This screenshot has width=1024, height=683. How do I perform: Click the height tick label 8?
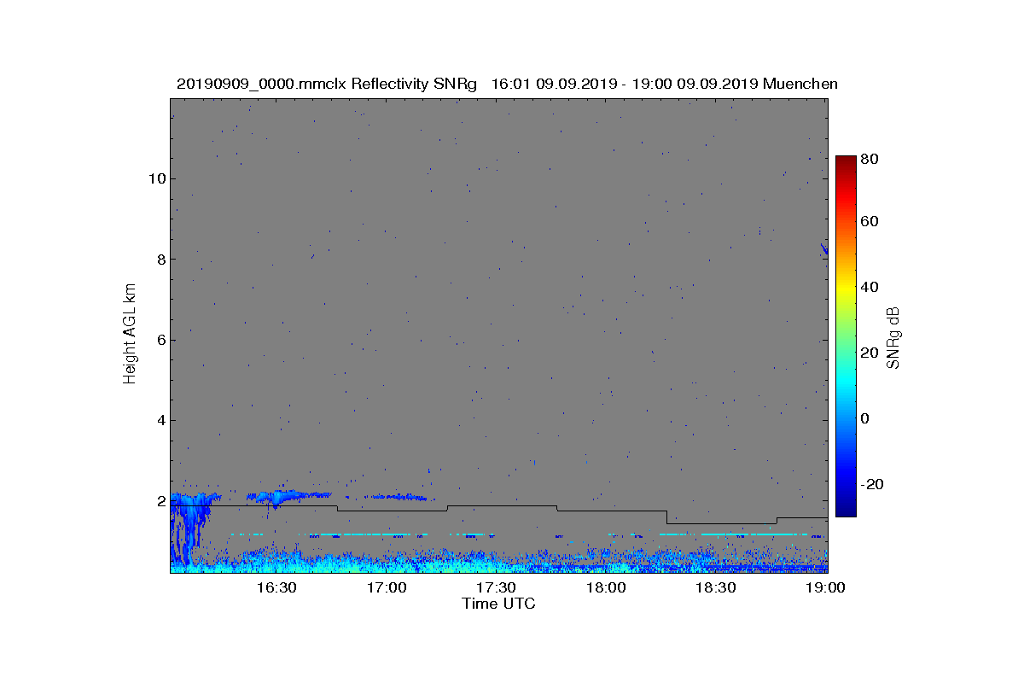coord(160,259)
